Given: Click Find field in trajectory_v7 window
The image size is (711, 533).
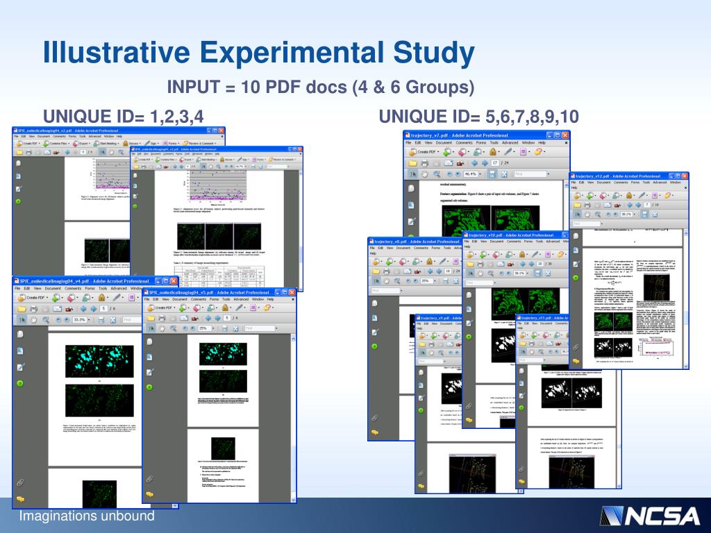Looking at the screenshot, I should coord(530,174).
